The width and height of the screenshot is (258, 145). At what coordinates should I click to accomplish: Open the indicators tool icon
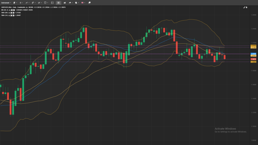39,3
